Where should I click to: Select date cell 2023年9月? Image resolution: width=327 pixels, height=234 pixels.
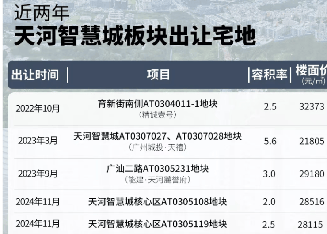pyautogui.click(x=38, y=174)
